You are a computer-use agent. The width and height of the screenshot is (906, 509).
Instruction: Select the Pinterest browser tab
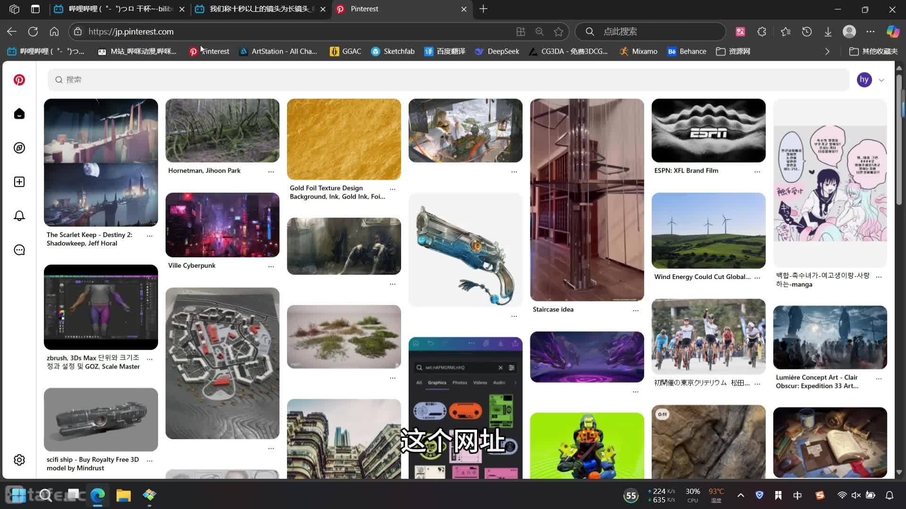click(401, 9)
